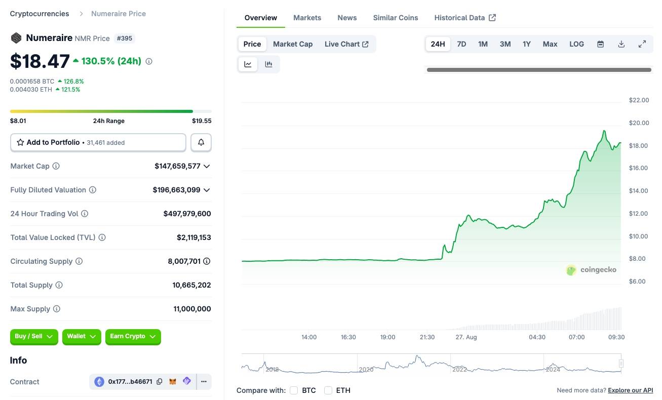The width and height of the screenshot is (662, 400).
Task: Toggle LOG scale on chart
Action: point(576,44)
